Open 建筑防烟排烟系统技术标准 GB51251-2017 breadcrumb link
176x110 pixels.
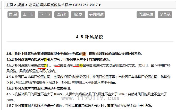[63, 5]
